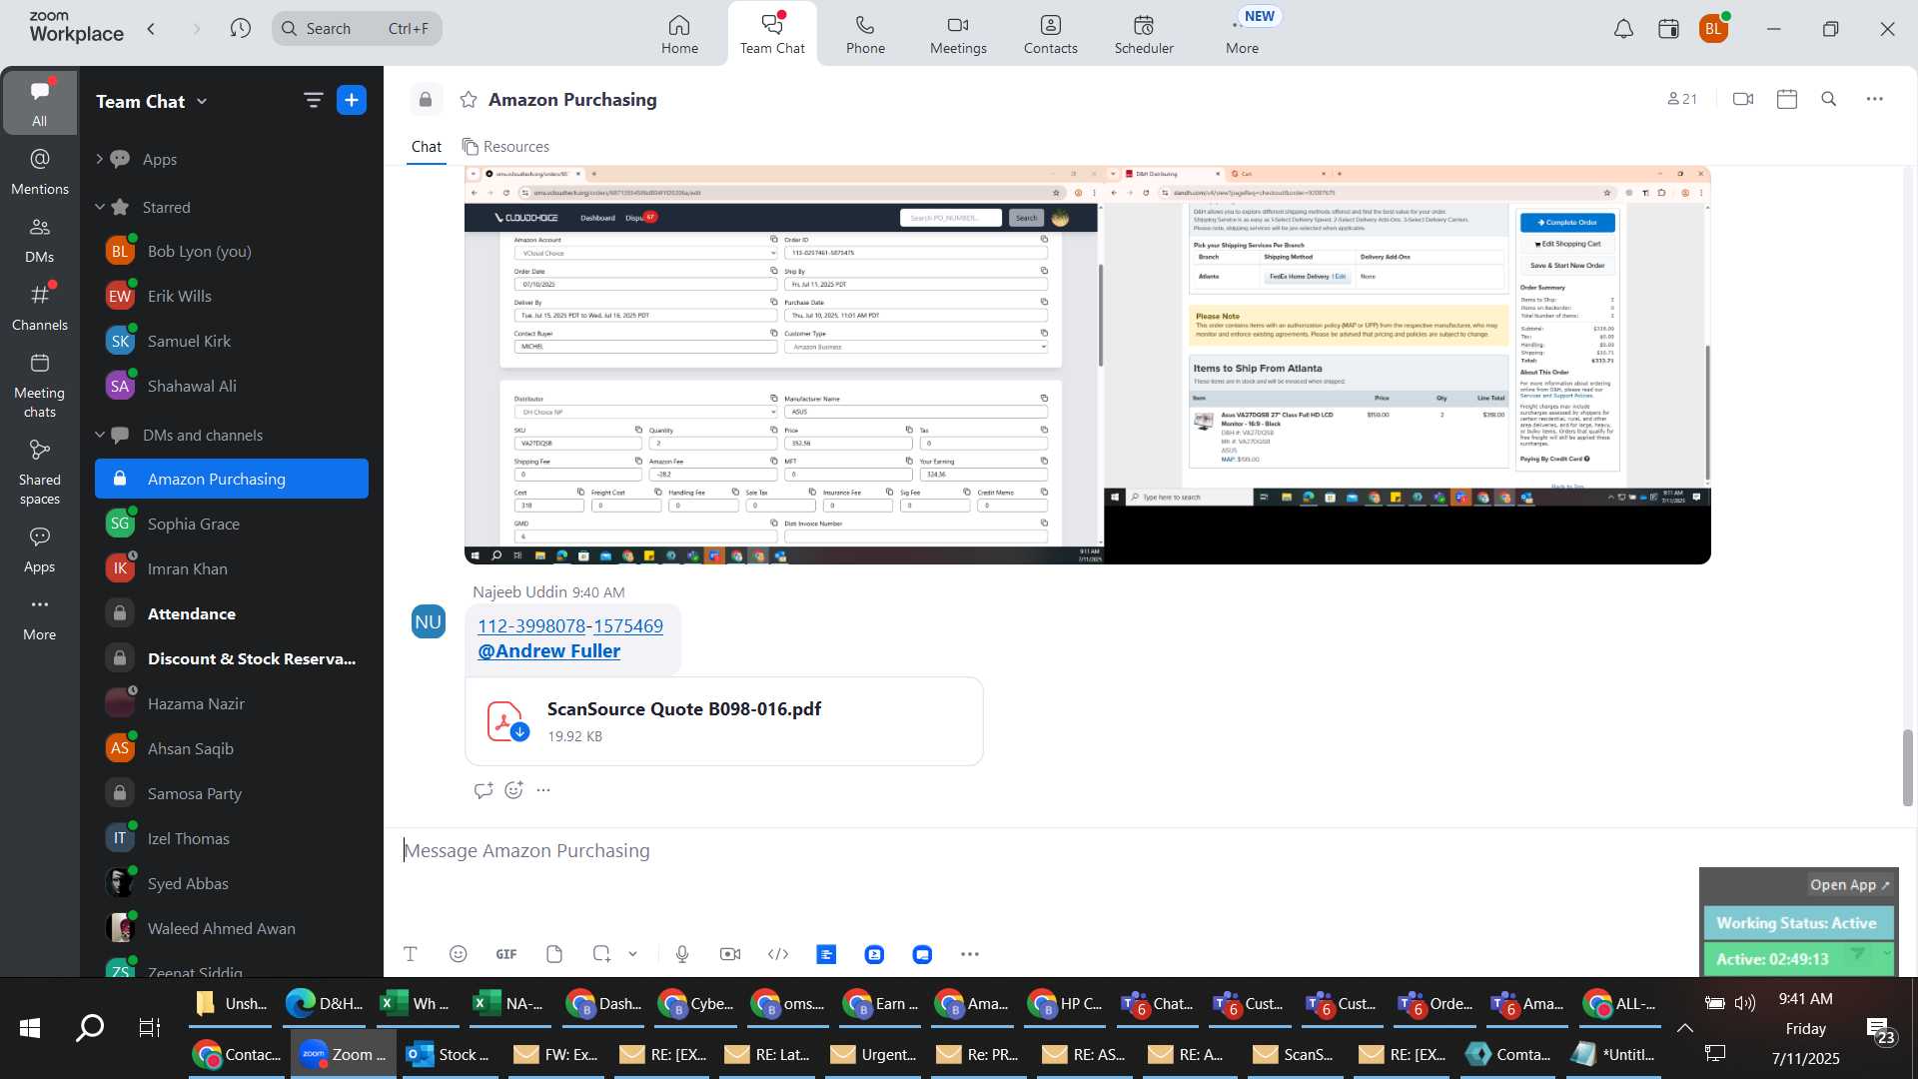The width and height of the screenshot is (1918, 1079).
Task: Open the GIF picker
Action: click(x=506, y=954)
